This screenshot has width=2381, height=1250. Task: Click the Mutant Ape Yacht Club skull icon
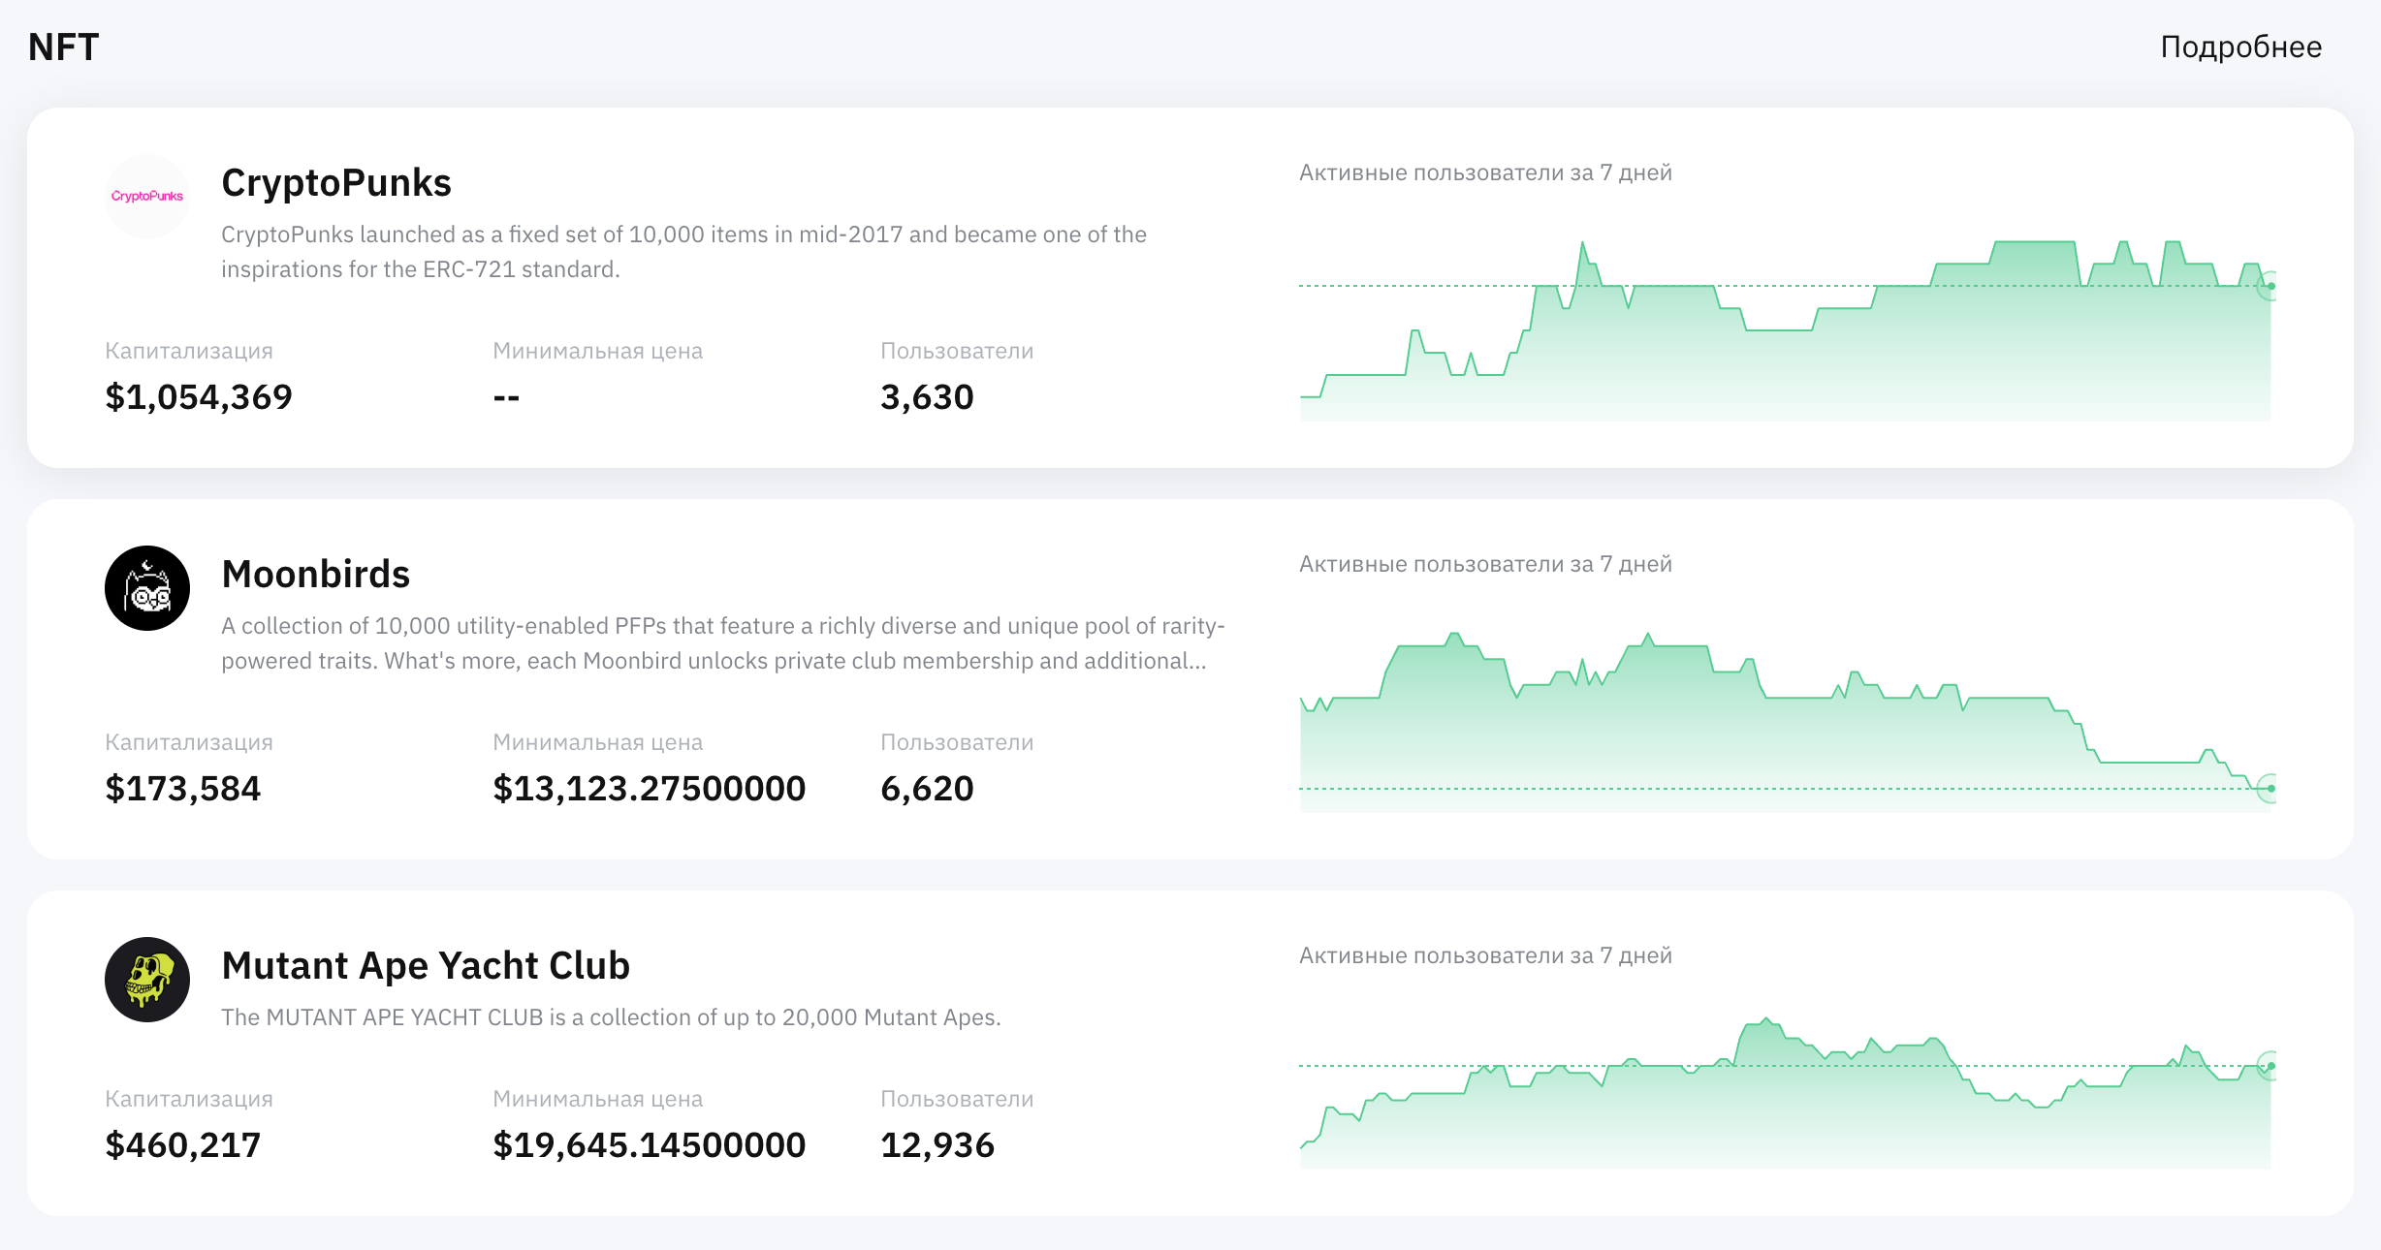[x=147, y=980]
